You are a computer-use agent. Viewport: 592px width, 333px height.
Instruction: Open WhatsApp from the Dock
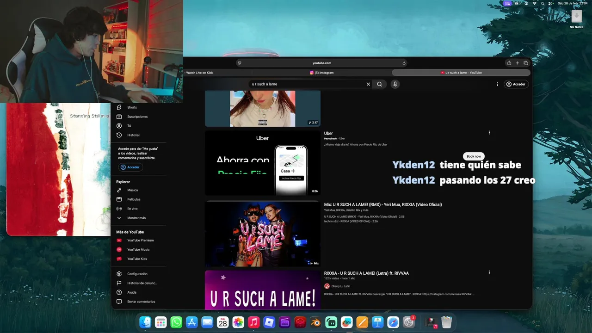(176, 322)
